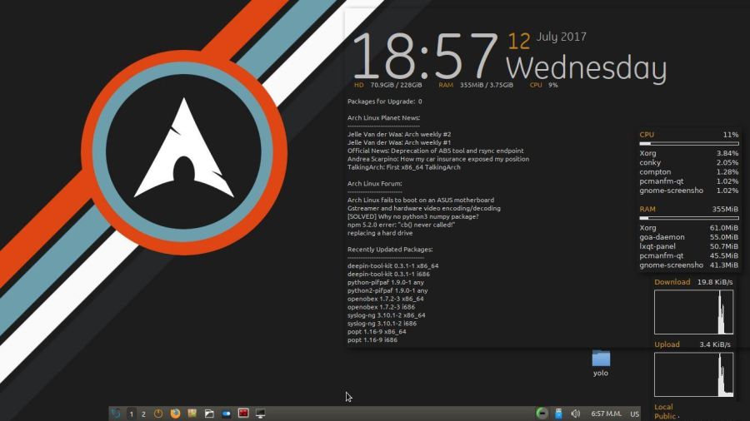Click the pcmanfm-qt 45.5MiB row
This screenshot has width=750, height=421.
pos(689,255)
